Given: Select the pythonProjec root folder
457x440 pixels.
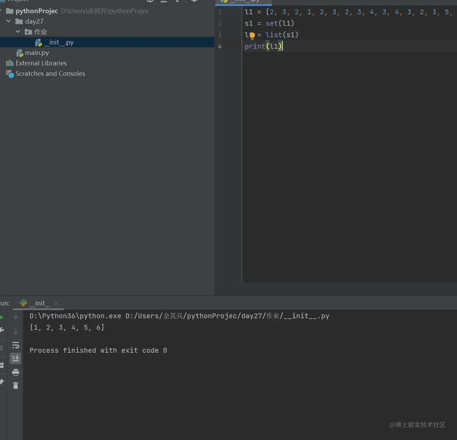Looking at the screenshot, I should (36, 11).
